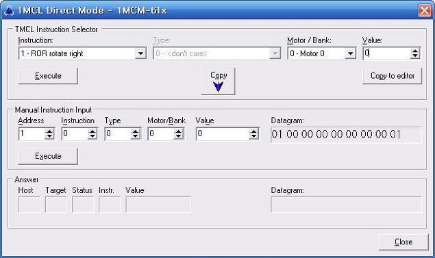Click the Address input field

tap(32, 134)
